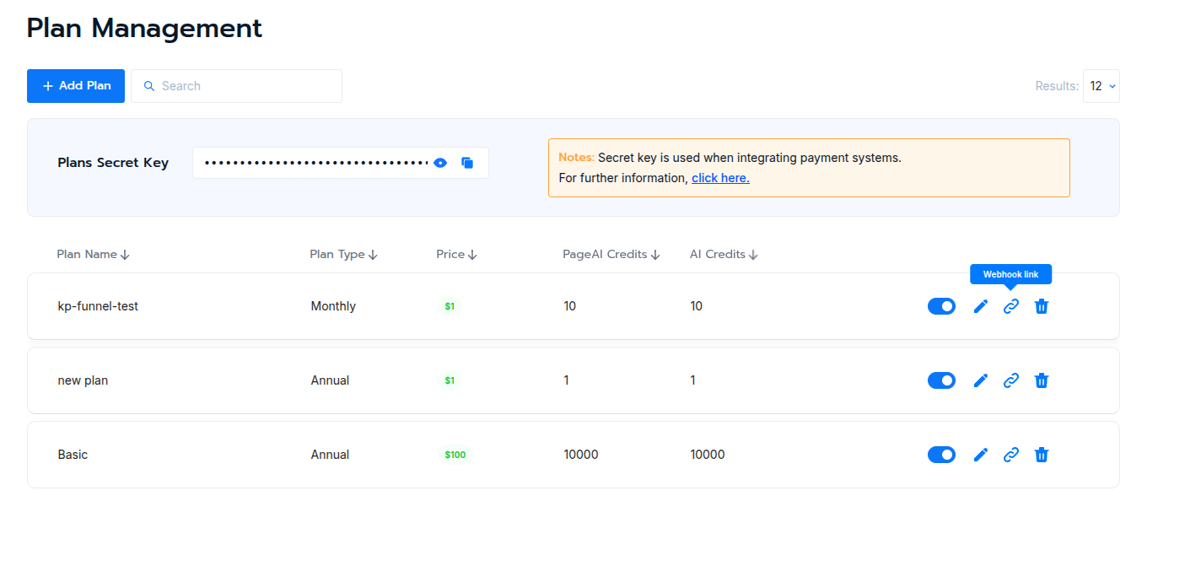Screen dimensions: 1201x566
Task: Disable the Basic plan toggle
Action: (x=941, y=455)
